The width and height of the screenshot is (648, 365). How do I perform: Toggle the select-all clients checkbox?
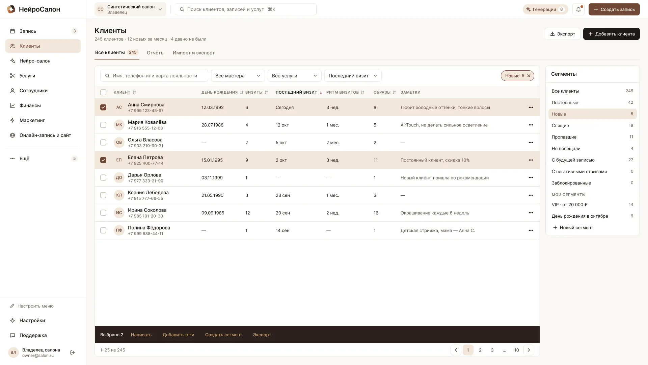(x=103, y=92)
